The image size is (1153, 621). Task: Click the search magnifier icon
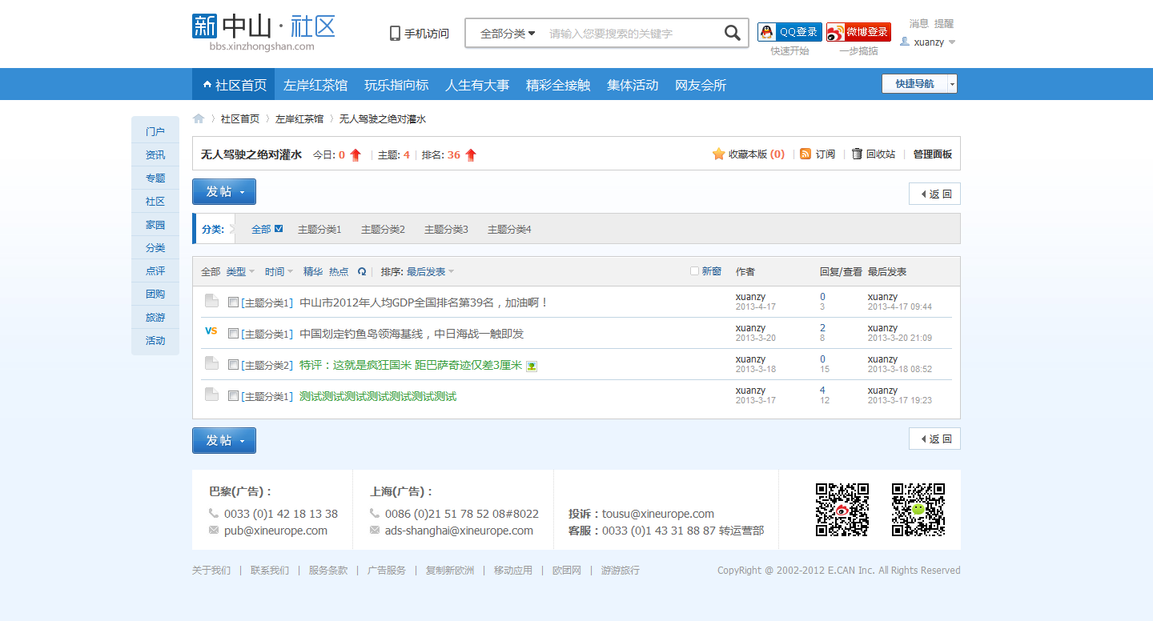tap(731, 33)
